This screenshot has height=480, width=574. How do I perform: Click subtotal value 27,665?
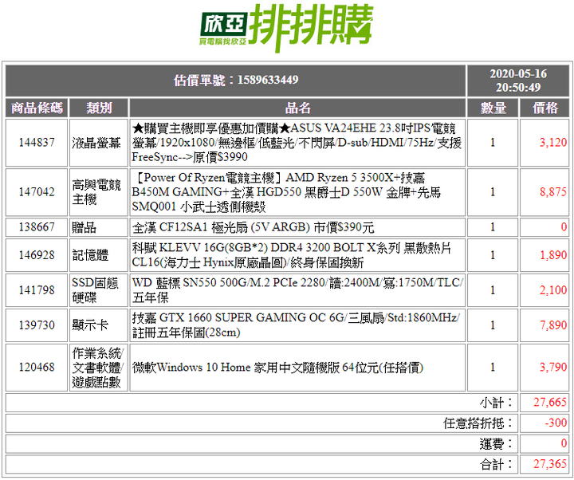pos(550,403)
